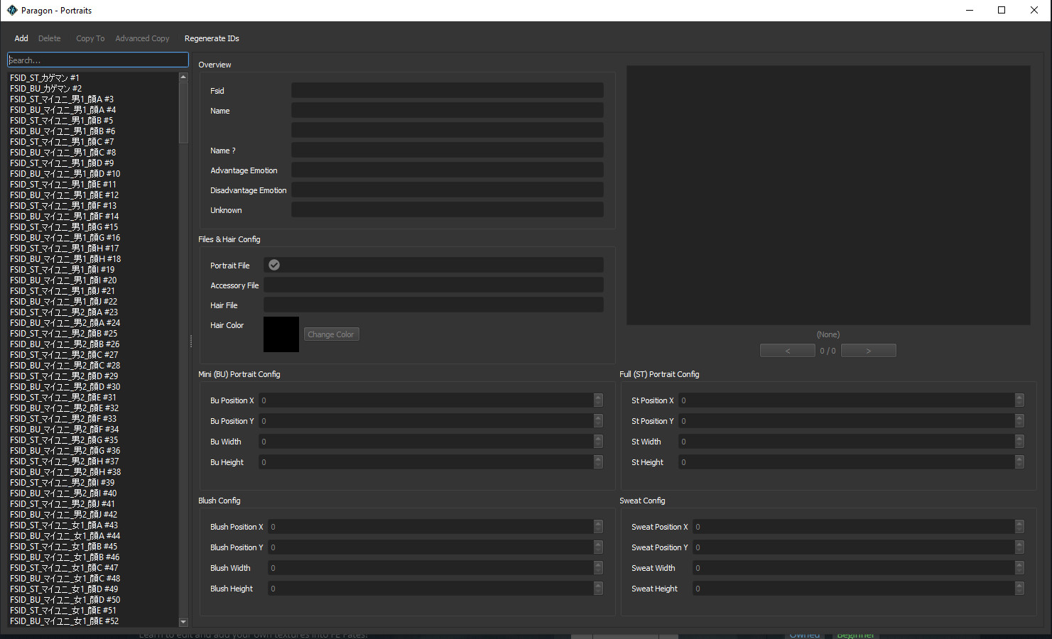Click the Blush Position X field
The image size is (1052, 639).
430,527
